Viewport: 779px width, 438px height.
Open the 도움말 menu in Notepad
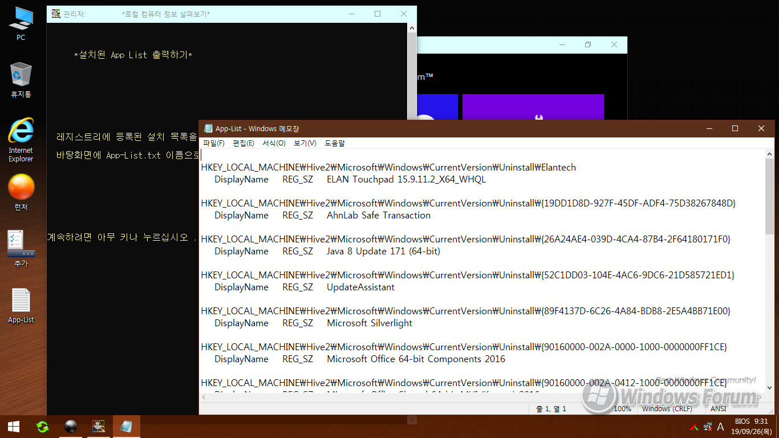tap(335, 143)
